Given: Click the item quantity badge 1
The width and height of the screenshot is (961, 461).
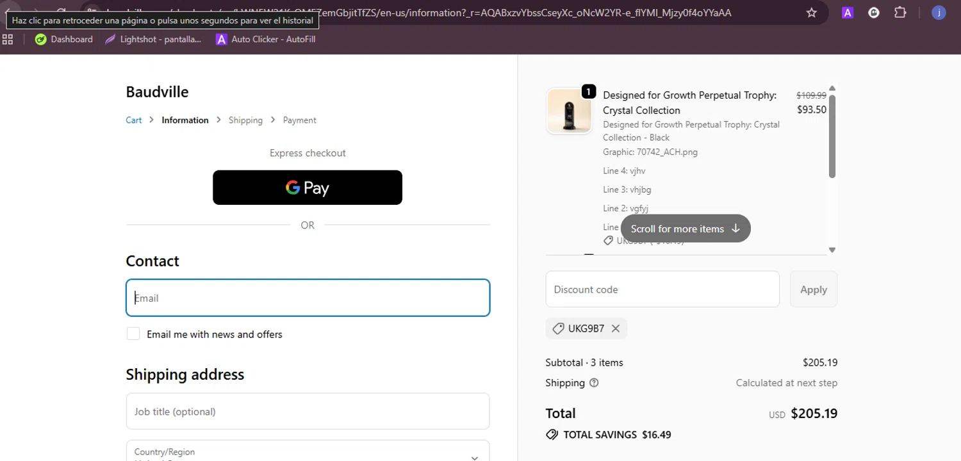Looking at the screenshot, I should 588,92.
